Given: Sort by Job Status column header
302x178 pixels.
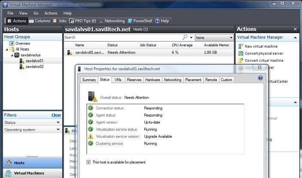Looking at the screenshot, I should click(x=148, y=45).
